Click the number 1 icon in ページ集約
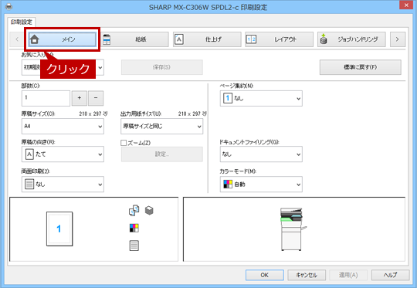 point(228,98)
